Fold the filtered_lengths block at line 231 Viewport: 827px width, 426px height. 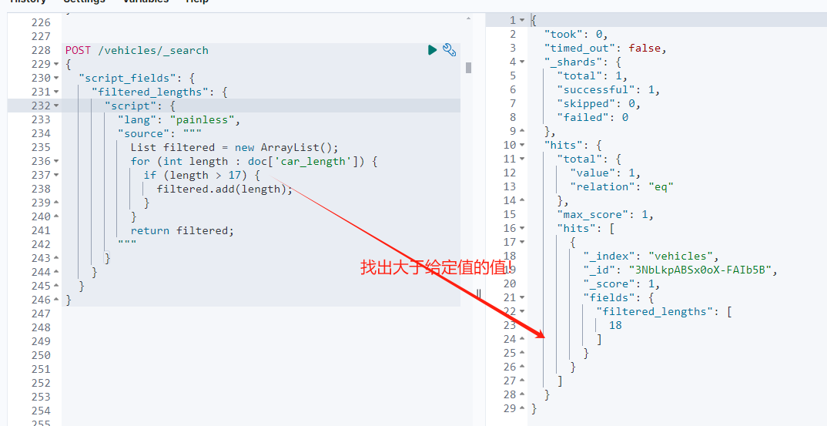[x=56, y=92]
